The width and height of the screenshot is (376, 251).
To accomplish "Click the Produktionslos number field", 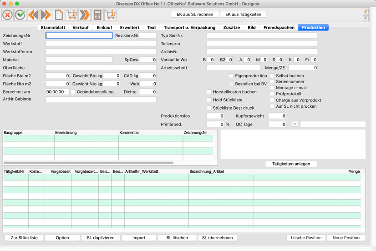I will (215, 116).
